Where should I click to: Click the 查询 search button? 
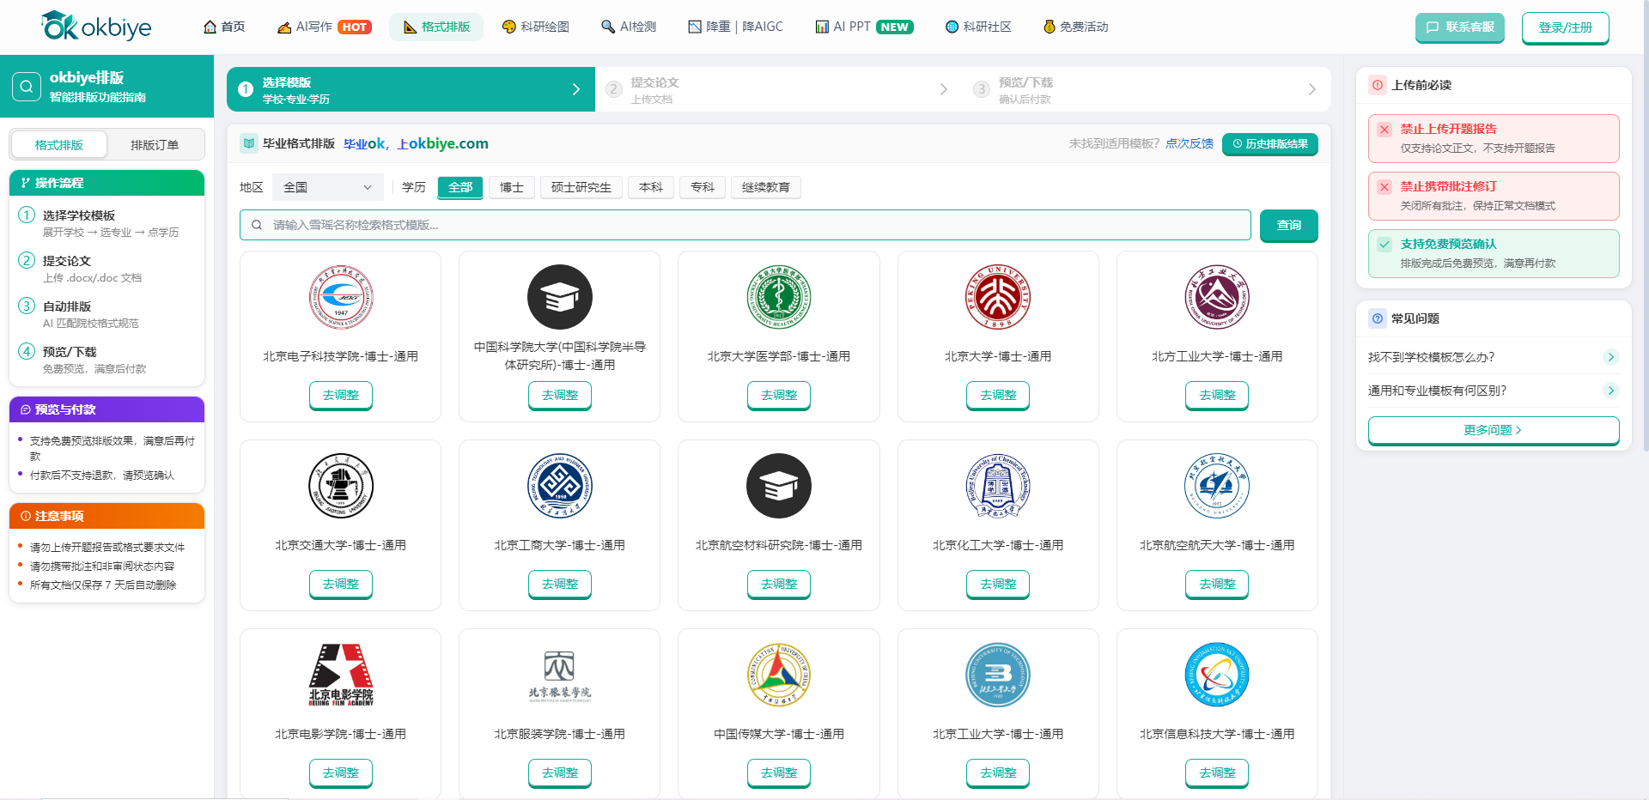click(x=1289, y=226)
